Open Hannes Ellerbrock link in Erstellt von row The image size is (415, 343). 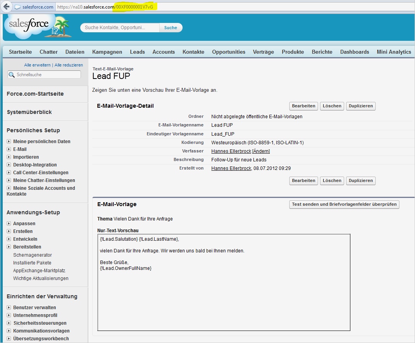pos(231,168)
